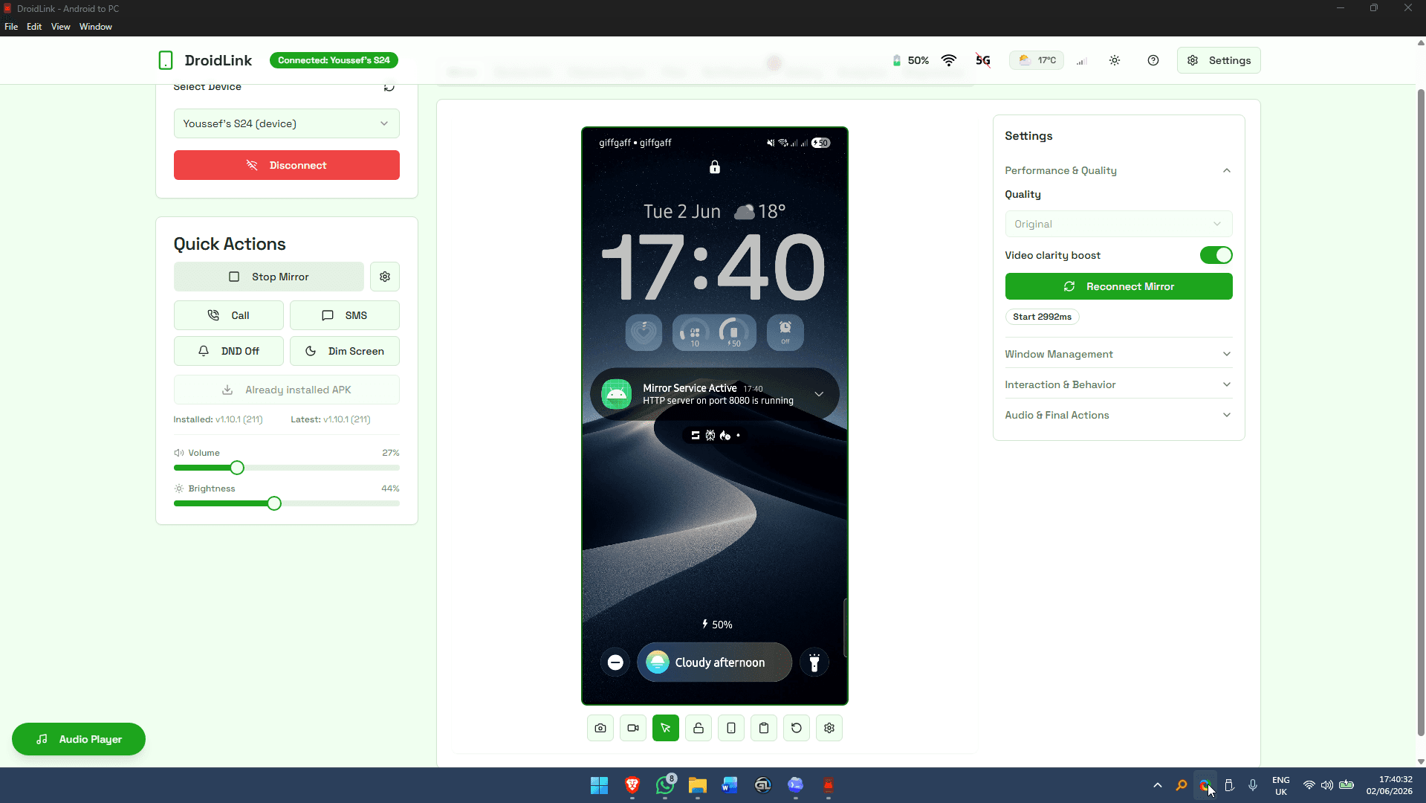This screenshot has width=1426, height=803.
Task: Open WhatsApp from the taskbar
Action: tap(665, 785)
